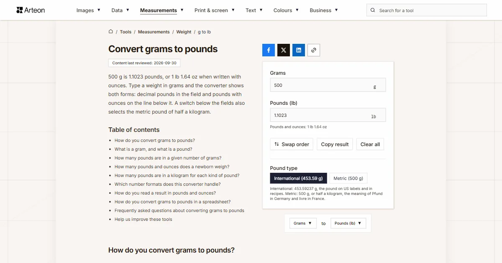
Task: Open the Colours menu
Action: tap(286, 10)
